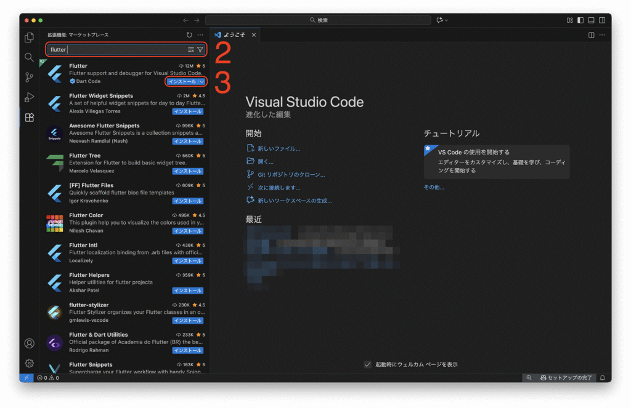Open the Explorer view in activity bar
Viewport: 631px width, 408px height.
tap(29, 38)
